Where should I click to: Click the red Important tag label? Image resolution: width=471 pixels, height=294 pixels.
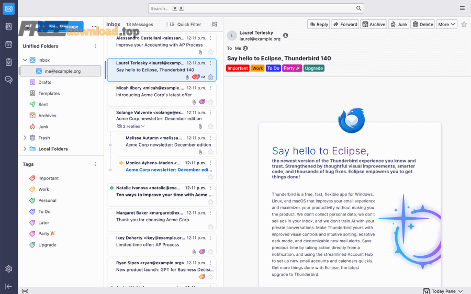click(238, 68)
